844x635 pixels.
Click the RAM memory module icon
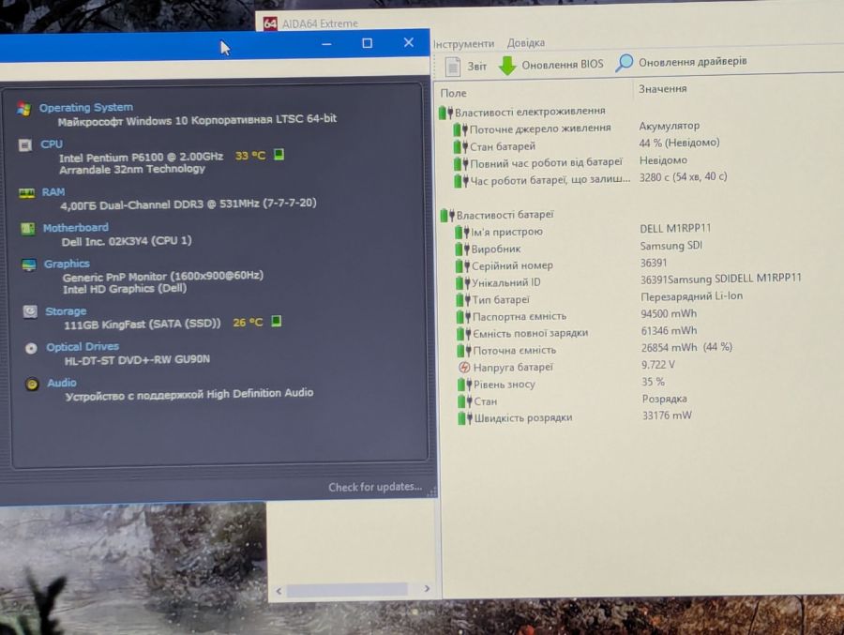[27, 193]
